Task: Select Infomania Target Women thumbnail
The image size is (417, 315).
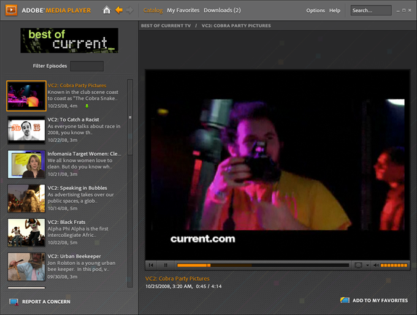Action: [26, 164]
